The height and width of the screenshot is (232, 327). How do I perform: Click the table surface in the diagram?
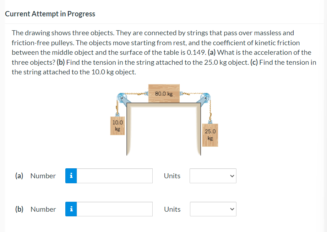click(164, 105)
